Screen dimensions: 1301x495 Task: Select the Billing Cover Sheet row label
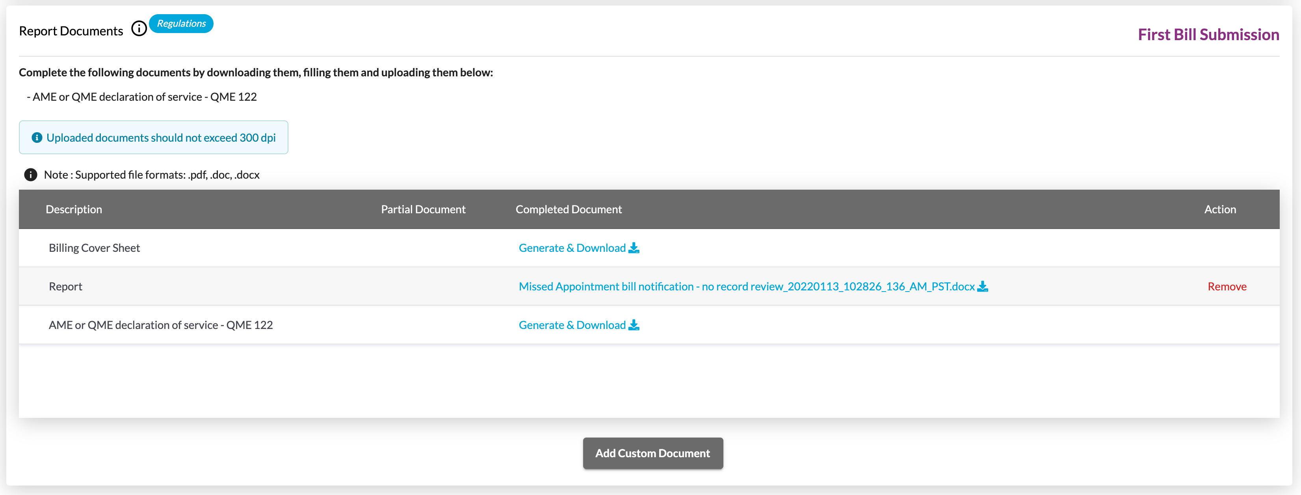coord(95,248)
